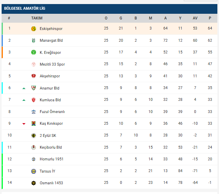
Task: Click the K. Ereğlispor green logo
Action: (x=34, y=52)
